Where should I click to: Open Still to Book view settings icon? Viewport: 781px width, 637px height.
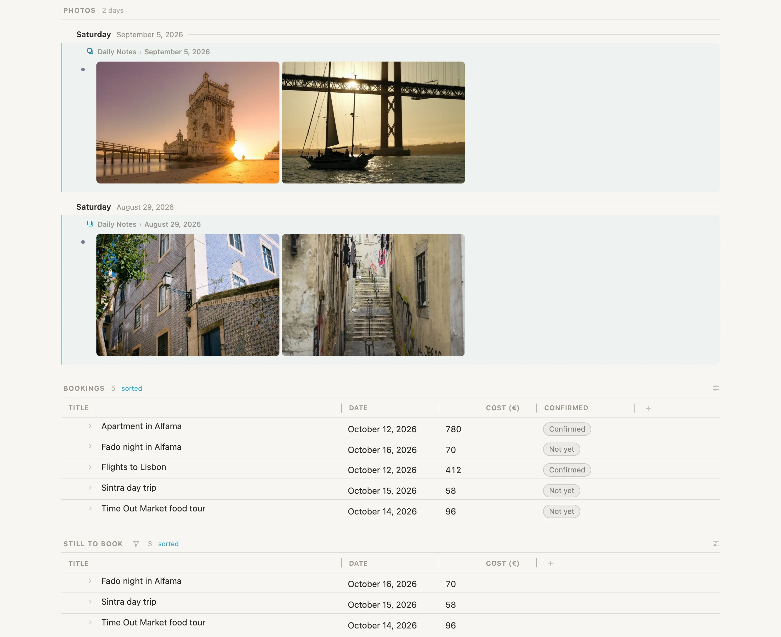pyautogui.click(x=716, y=543)
